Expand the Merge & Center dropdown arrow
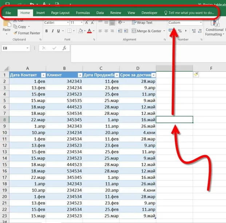Image resolution: width=226 pixels, height=223 pixels. pos(164,31)
